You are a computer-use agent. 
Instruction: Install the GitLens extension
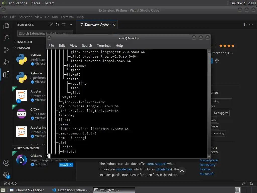64,165
